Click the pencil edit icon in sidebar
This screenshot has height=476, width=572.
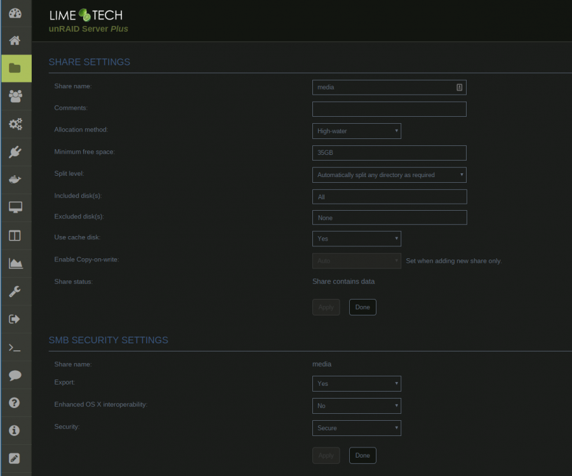coord(14,458)
